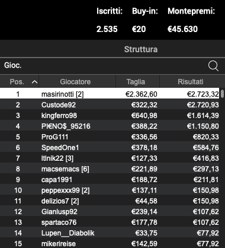Select the capa1991 row

(110, 180)
